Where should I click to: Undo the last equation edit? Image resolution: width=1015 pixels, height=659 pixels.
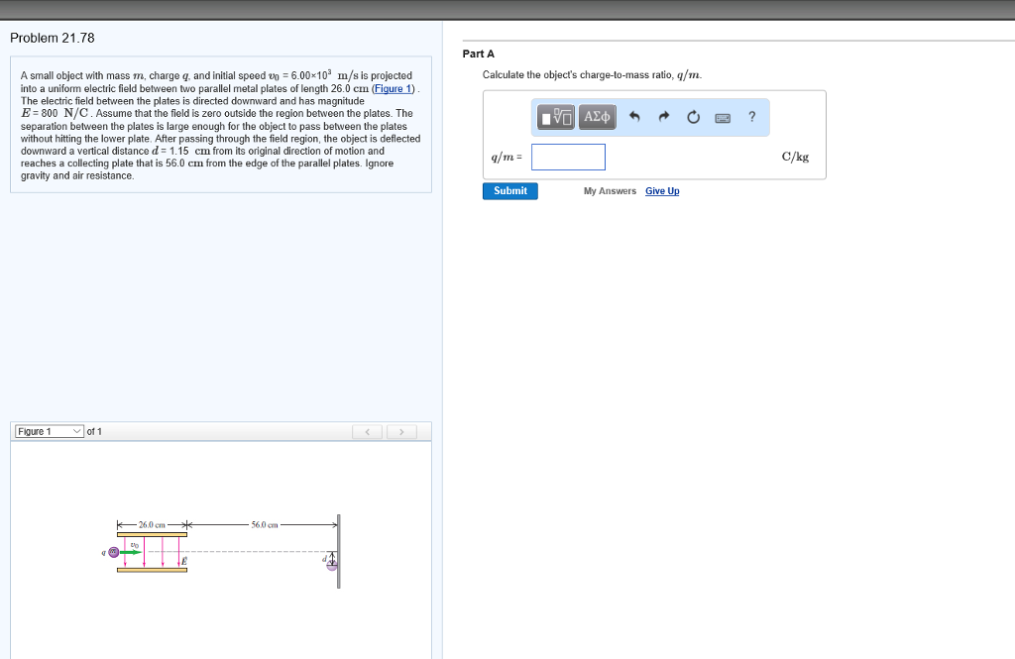634,117
